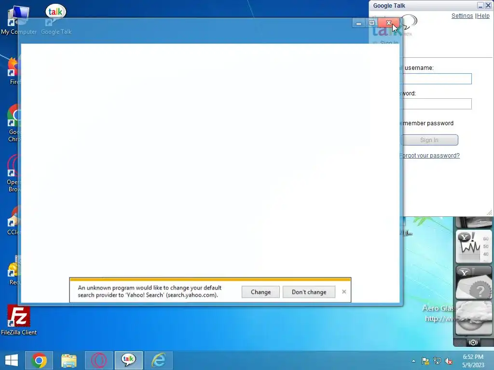Open Internet Explorer from the taskbar
This screenshot has height=370, width=494.
coord(158,360)
